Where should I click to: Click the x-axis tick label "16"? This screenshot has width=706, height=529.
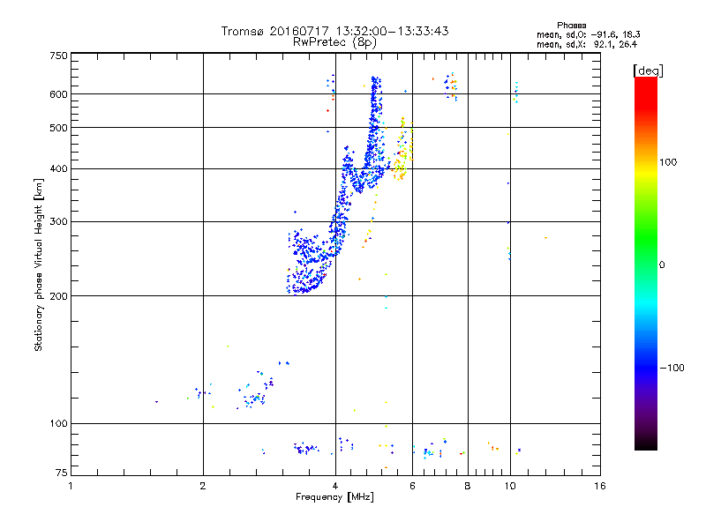click(600, 486)
